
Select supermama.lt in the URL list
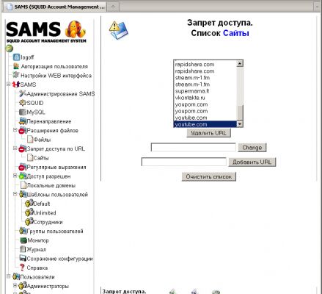pyautogui.click(x=205, y=91)
